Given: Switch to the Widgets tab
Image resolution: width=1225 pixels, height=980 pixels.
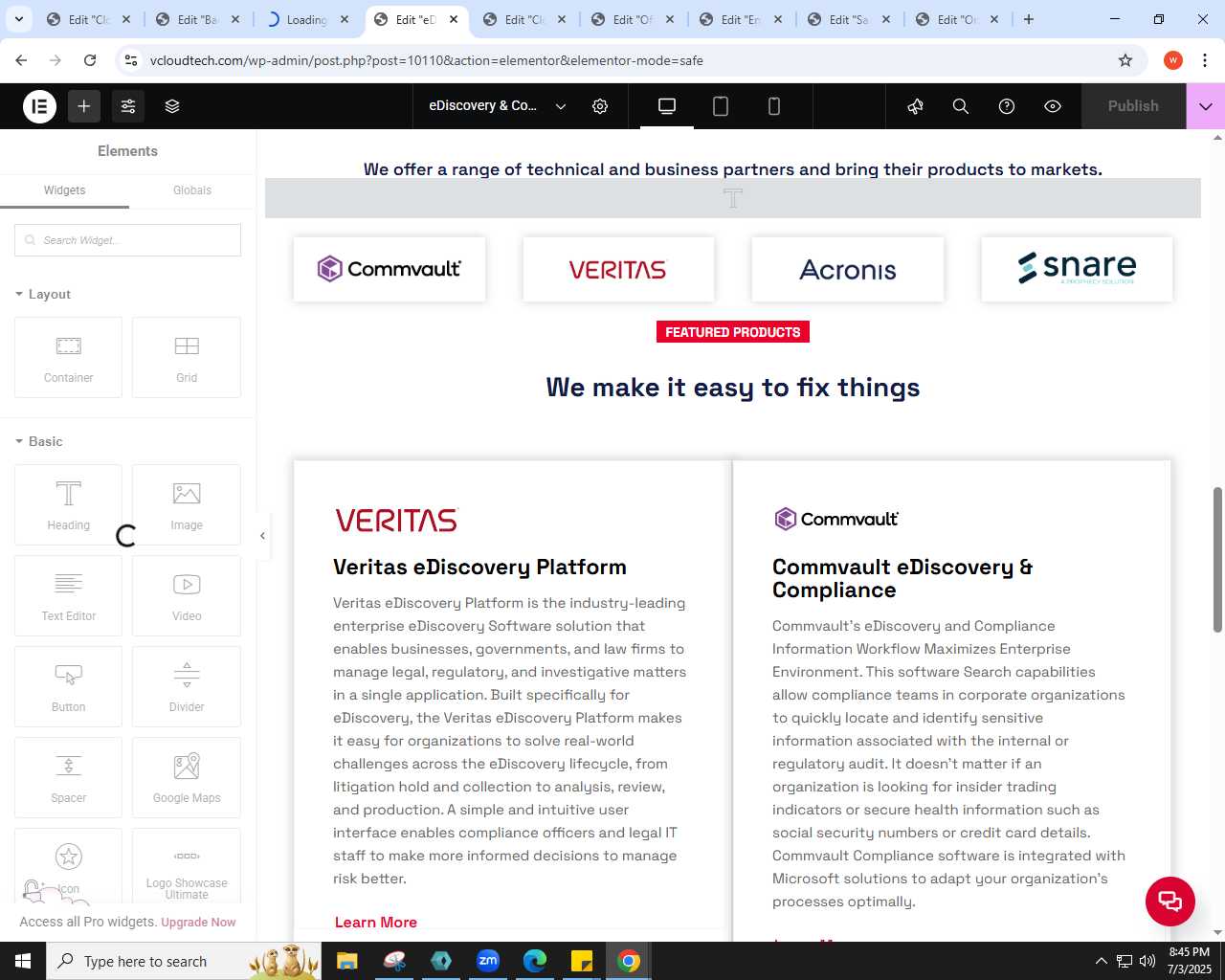Looking at the screenshot, I should click(x=64, y=190).
